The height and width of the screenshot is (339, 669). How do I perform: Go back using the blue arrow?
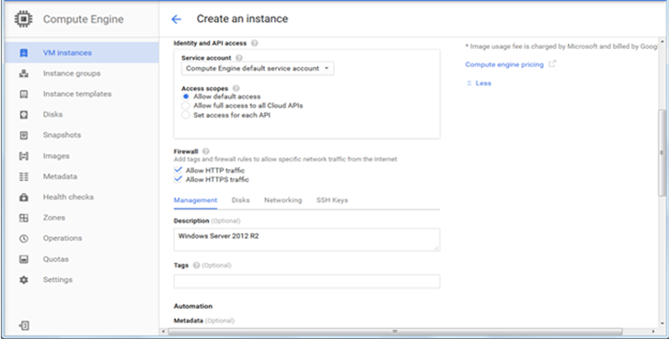click(176, 19)
